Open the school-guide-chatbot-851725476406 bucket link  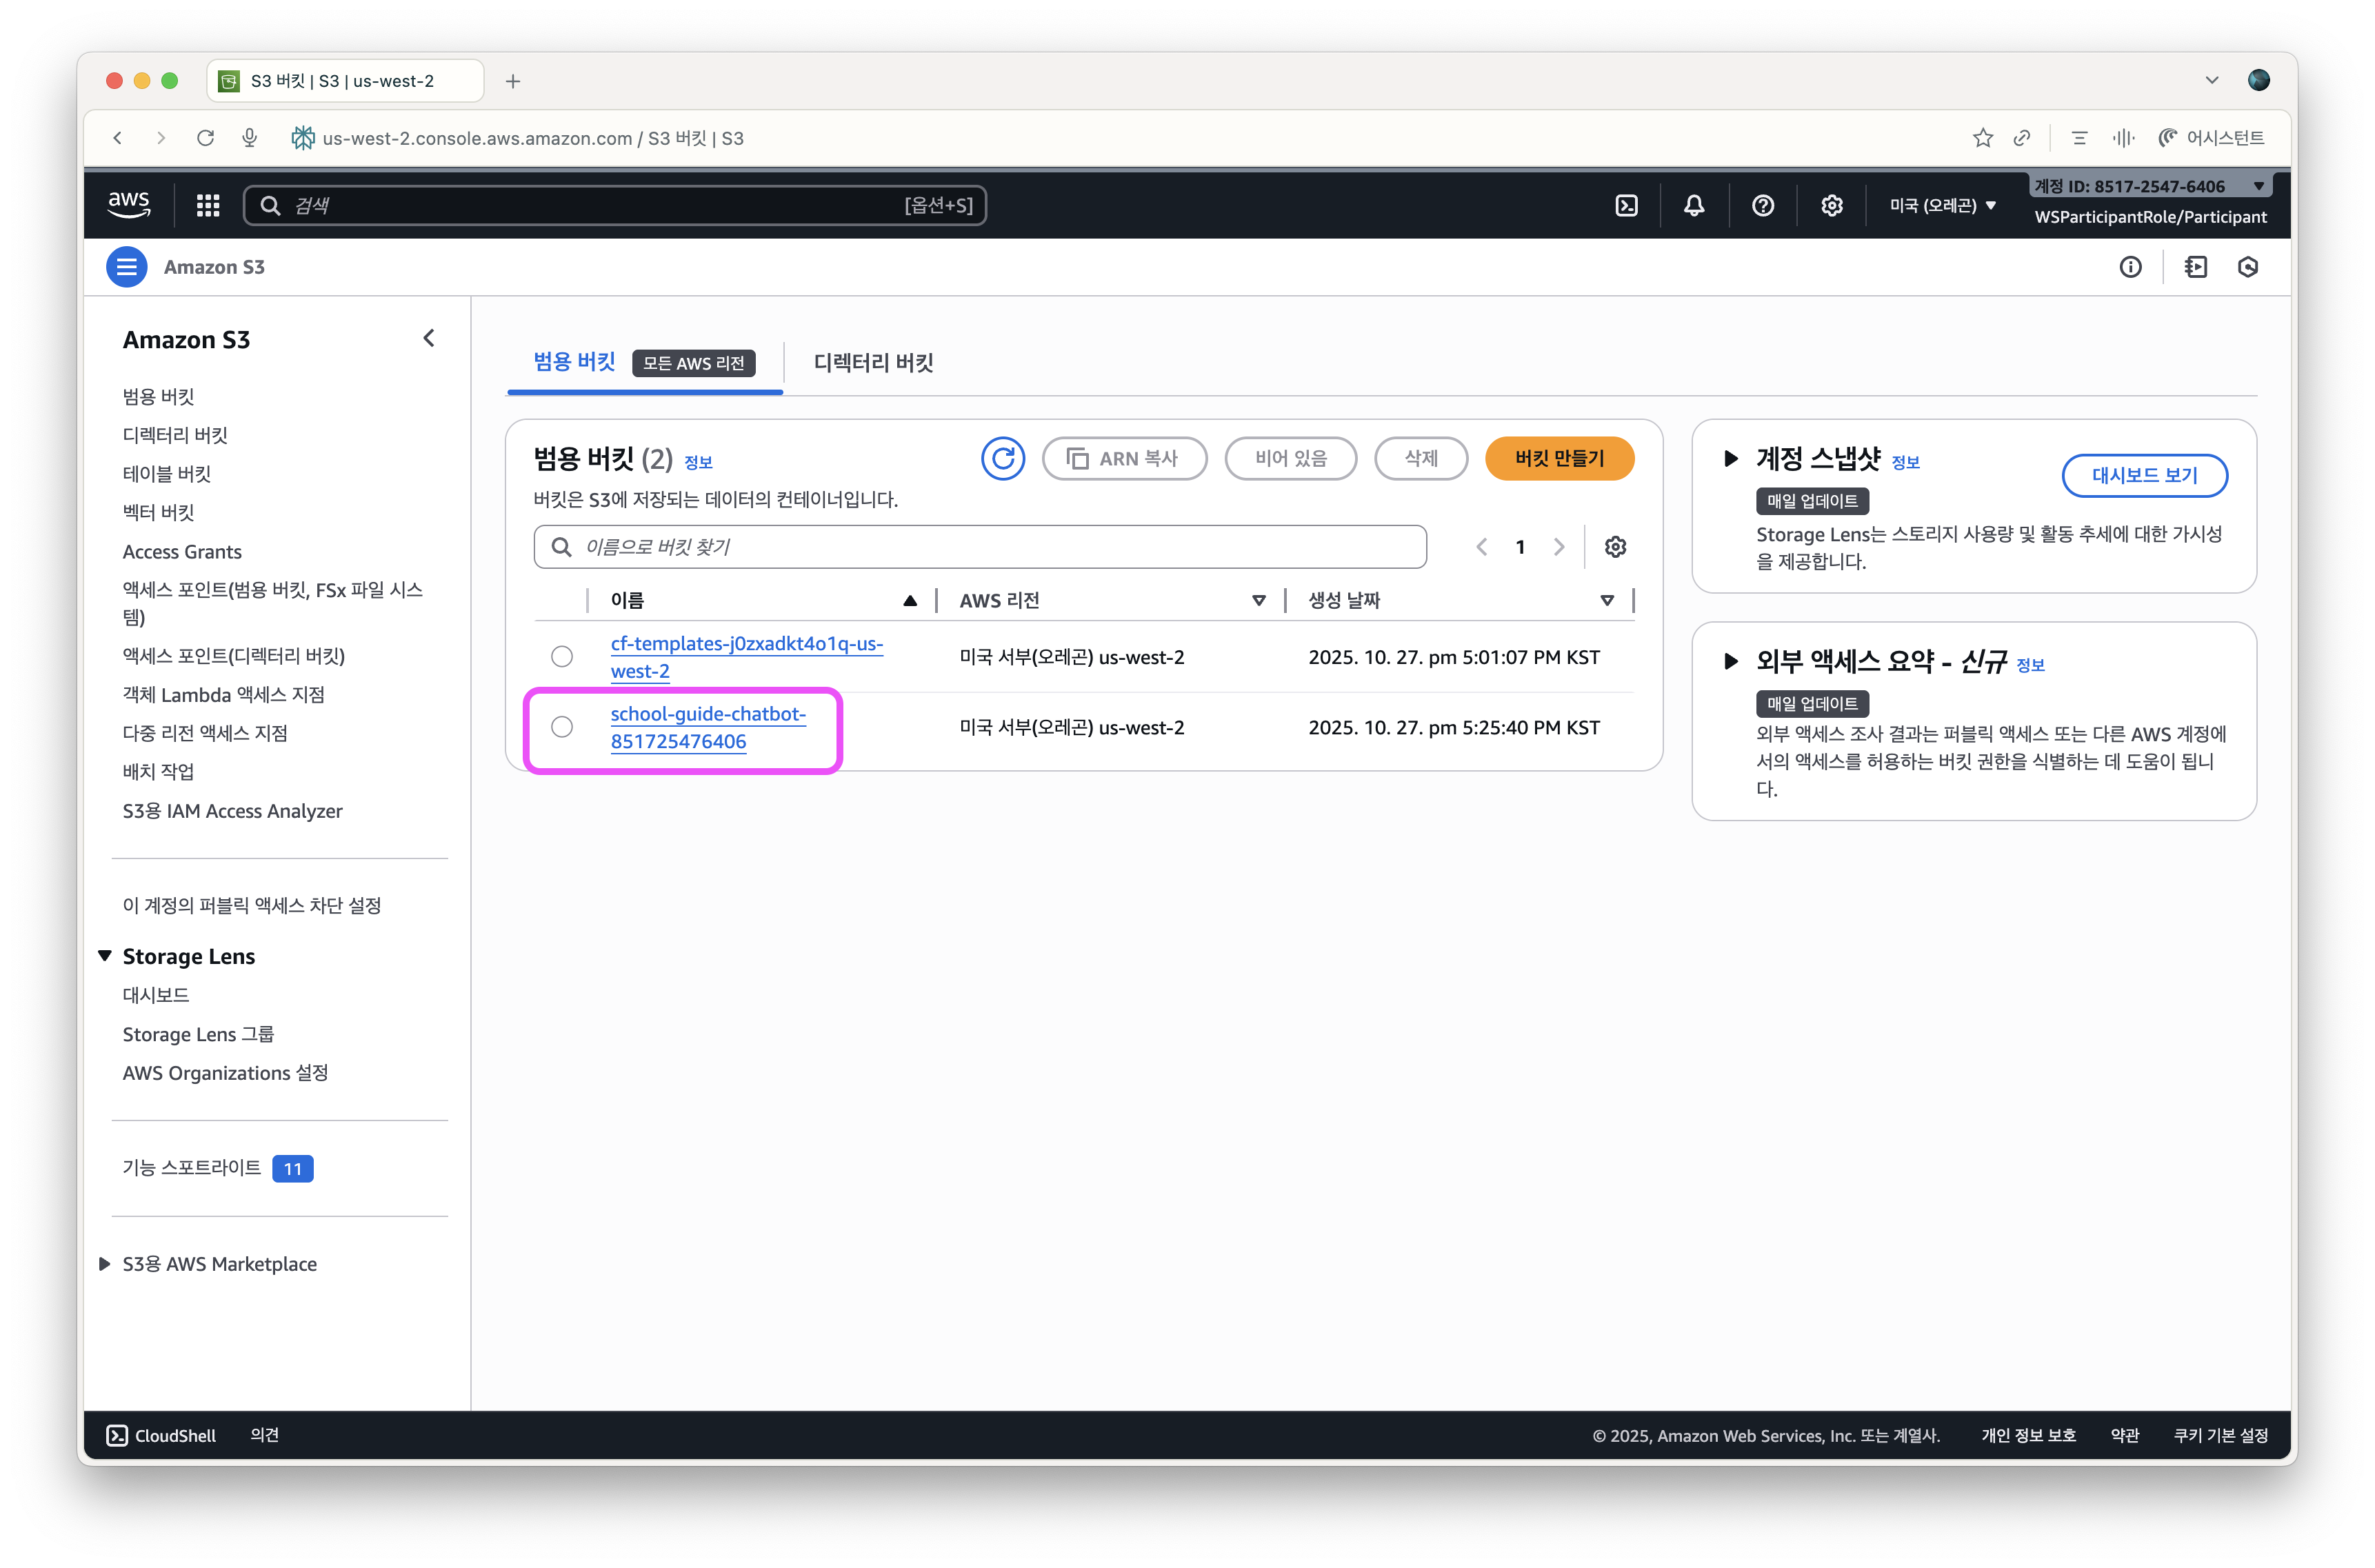pos(708,727)
